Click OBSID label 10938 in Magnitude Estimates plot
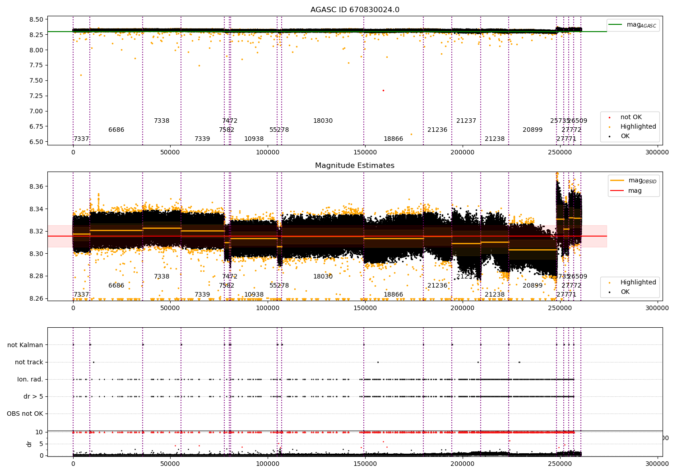This screenshot has width=677, height=474. point(254,294)
